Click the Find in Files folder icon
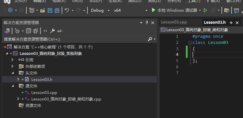The width and height of the screenshot is (243, 118). 227,10
